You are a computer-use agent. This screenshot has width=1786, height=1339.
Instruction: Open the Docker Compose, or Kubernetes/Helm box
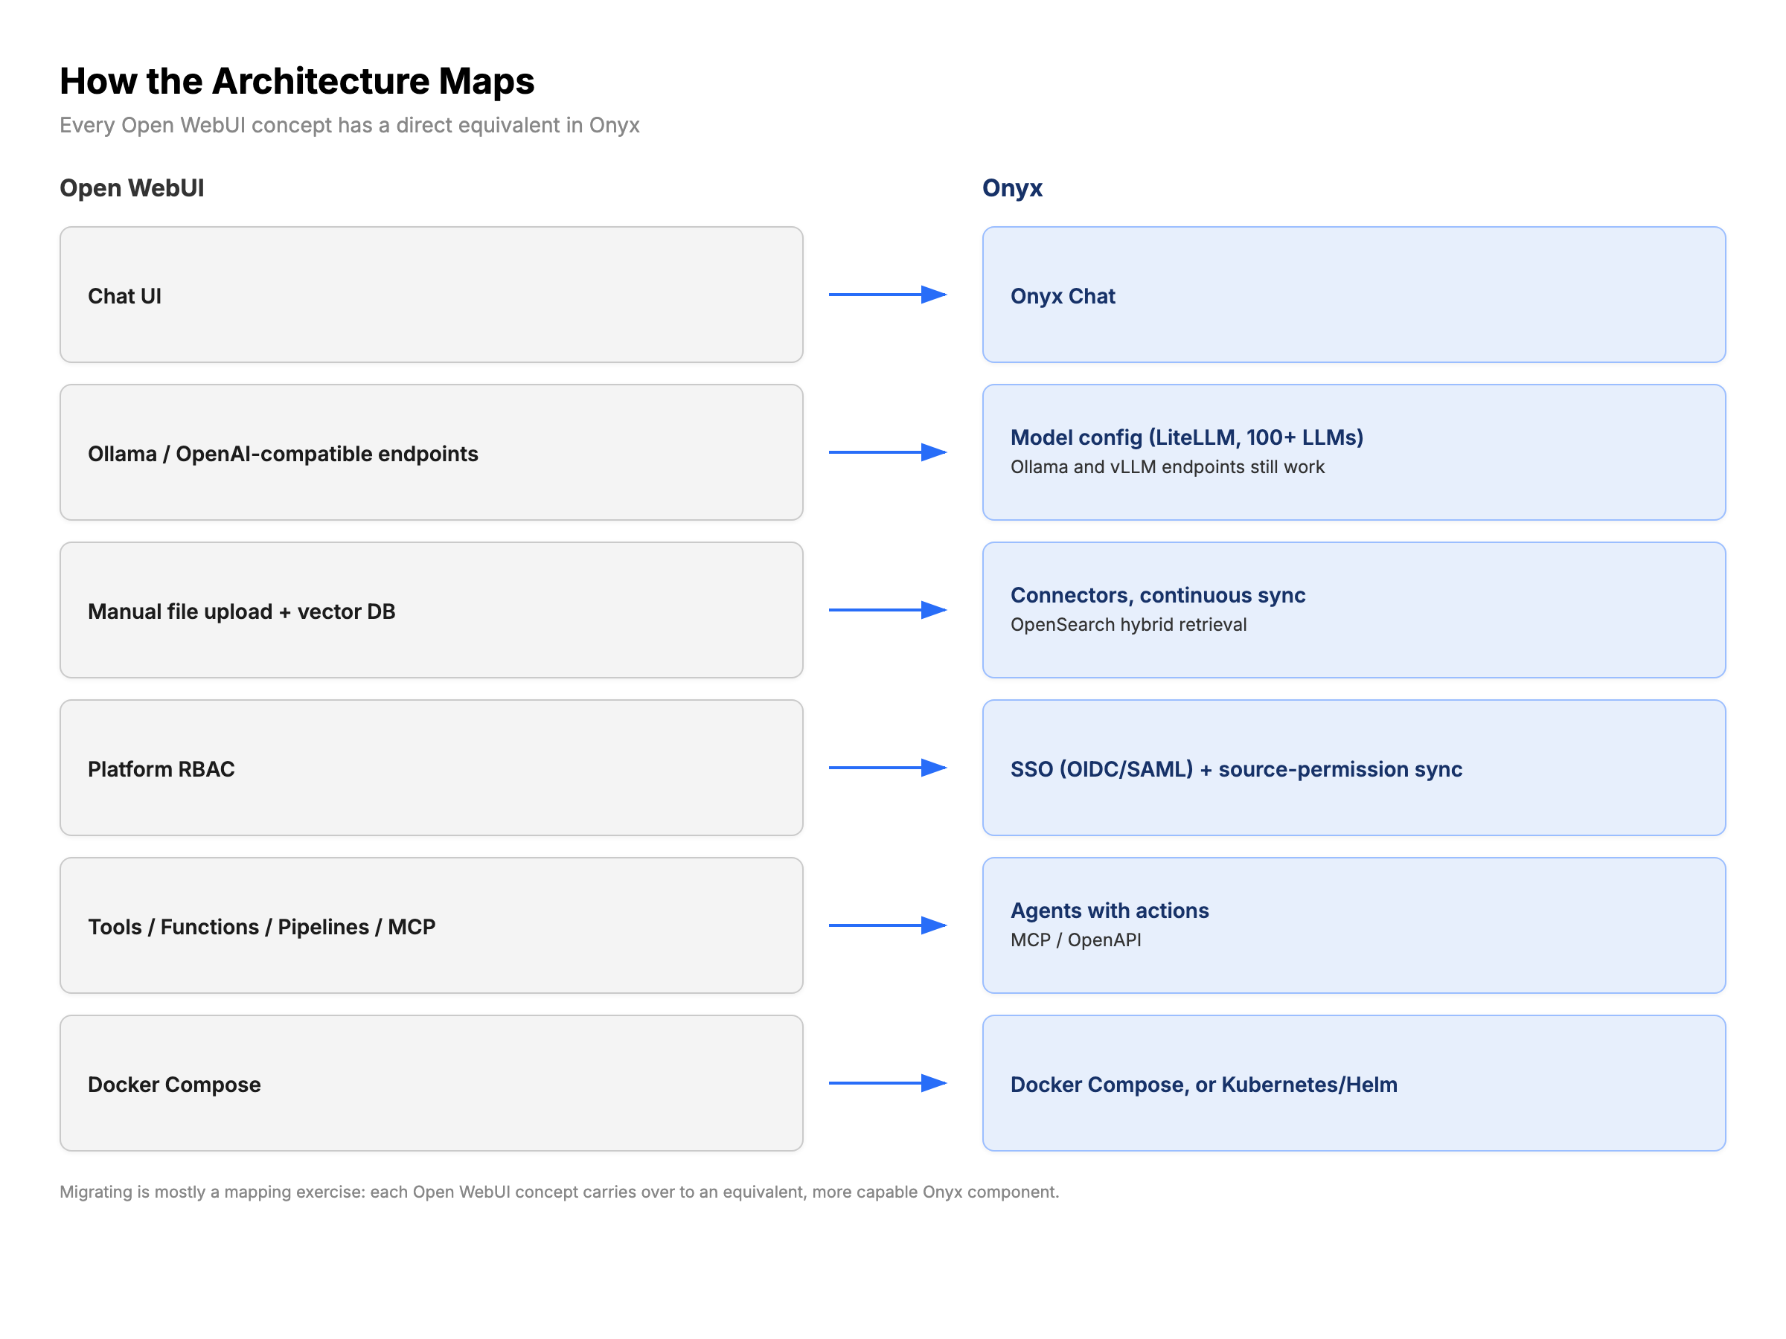click(1354, 1083)
